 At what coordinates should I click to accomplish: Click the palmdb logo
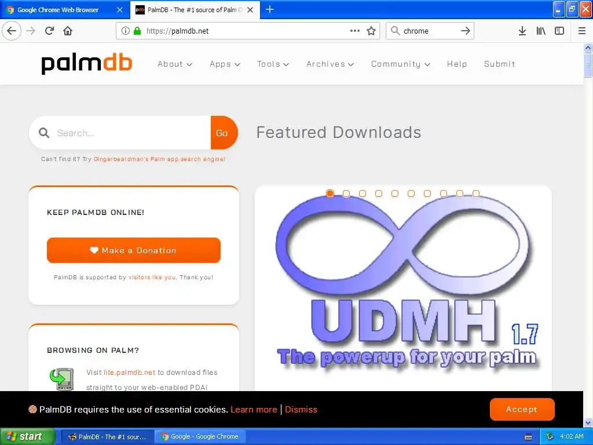[87, 64]
